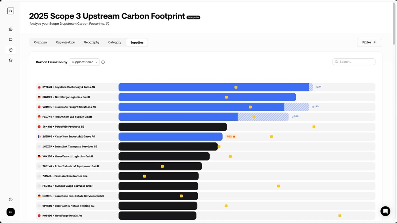Viewport: 397px width, 223px height.
Task: Click the Keystone Machinery & Tools AG row
Action: tap(205, 87)
